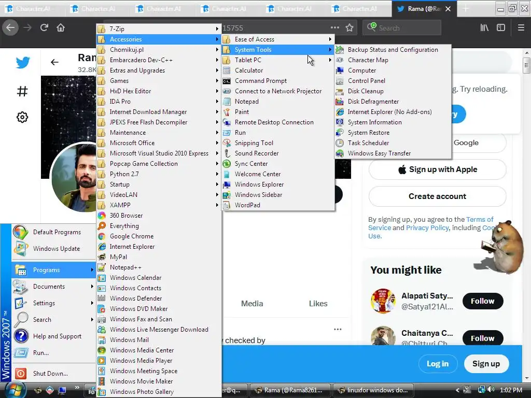Click the Sign up button

[486, 364]
